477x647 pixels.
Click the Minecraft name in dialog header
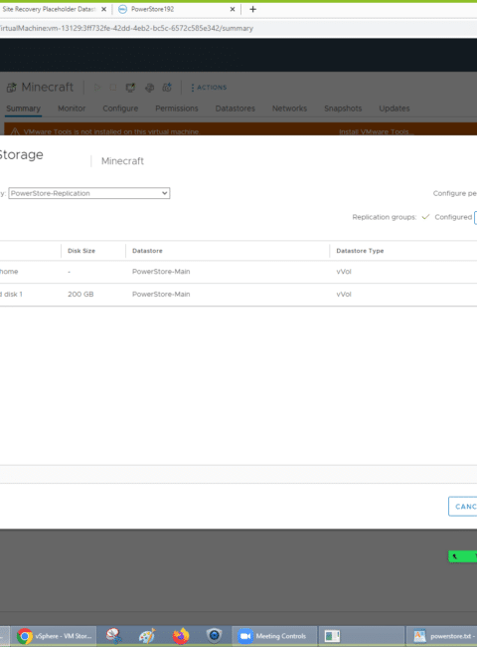pos(122,161)
